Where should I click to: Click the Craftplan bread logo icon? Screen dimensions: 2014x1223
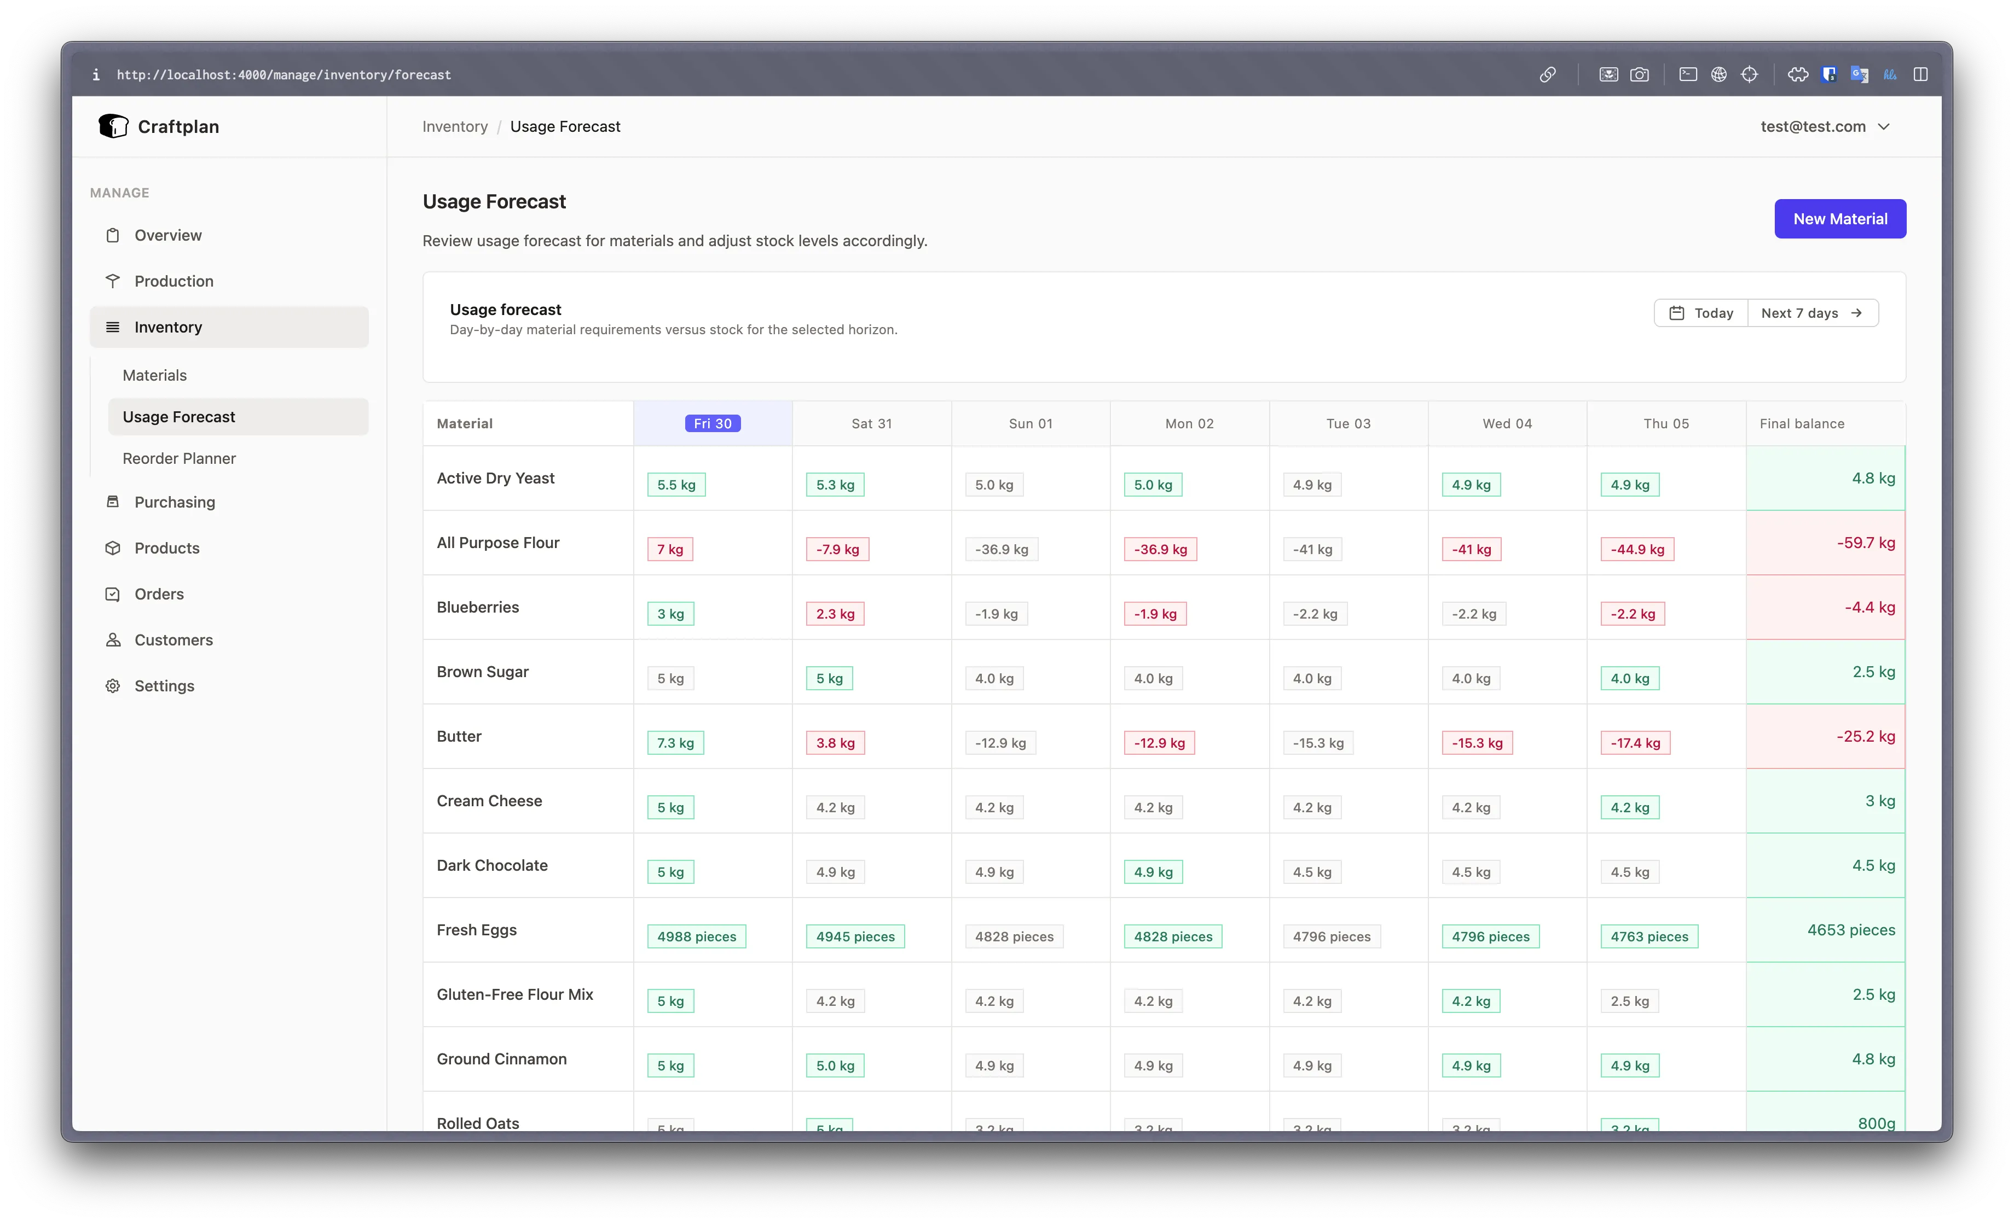pyautogui.click(x=114, y=127)
